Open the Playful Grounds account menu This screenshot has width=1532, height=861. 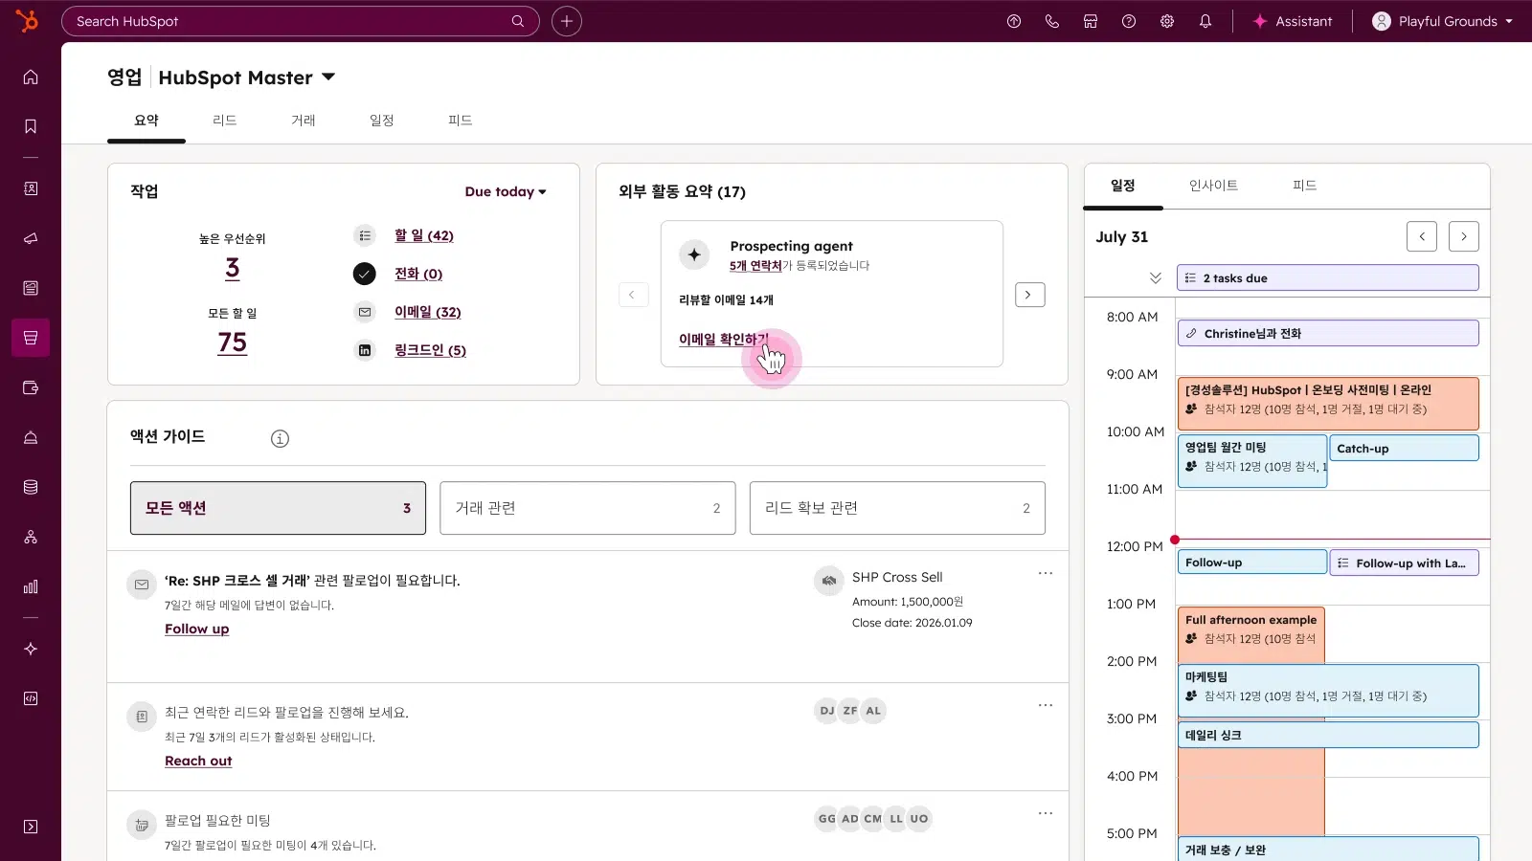click(x=1443, y=21)
